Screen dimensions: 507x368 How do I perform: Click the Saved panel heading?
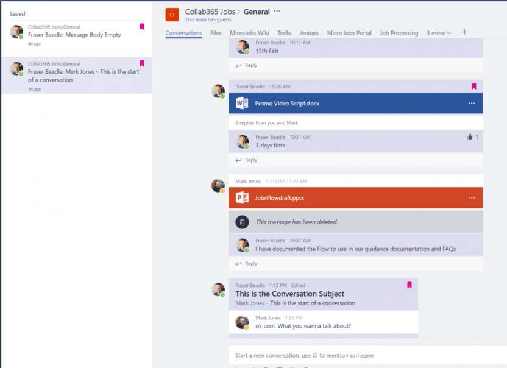(17, 14)
